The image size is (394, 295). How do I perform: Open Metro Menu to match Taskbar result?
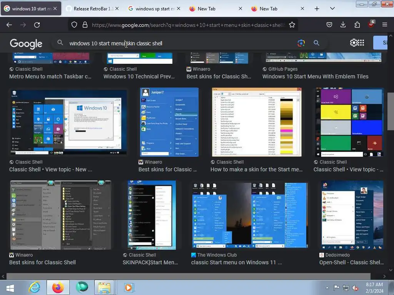click(x=50, y=76)
